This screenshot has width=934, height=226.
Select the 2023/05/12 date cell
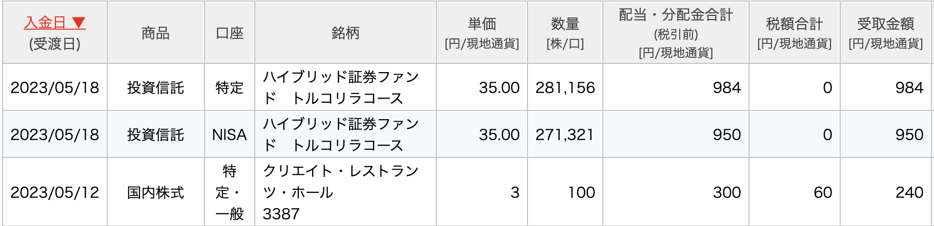click(55, 192)
